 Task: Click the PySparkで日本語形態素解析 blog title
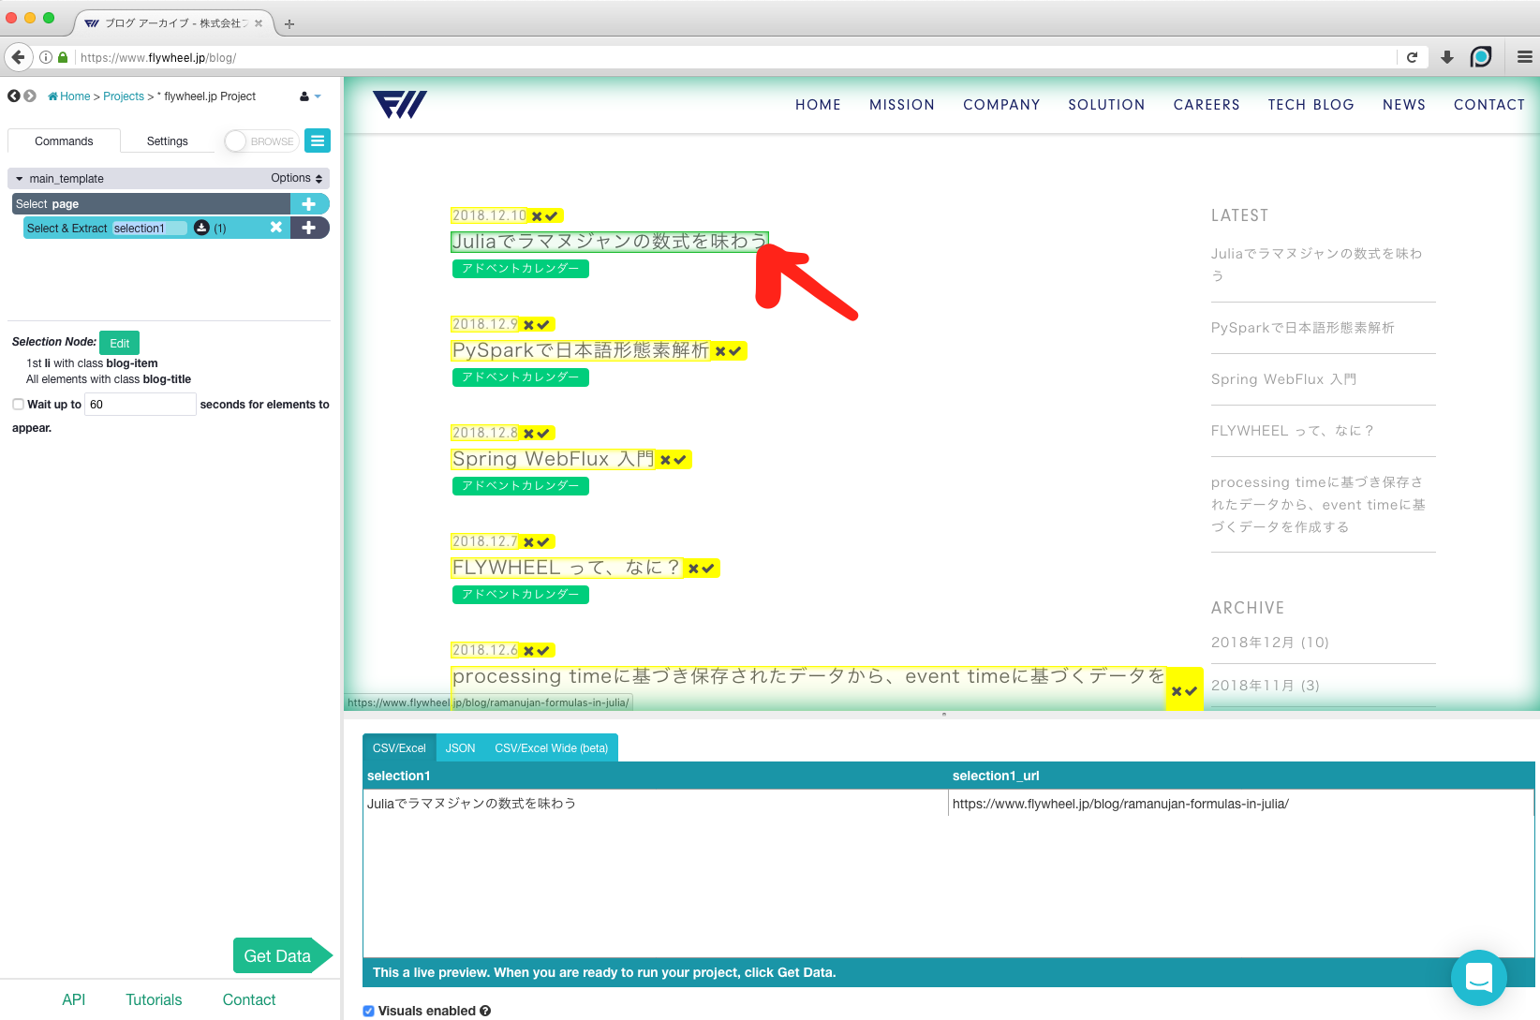(581, 350)
